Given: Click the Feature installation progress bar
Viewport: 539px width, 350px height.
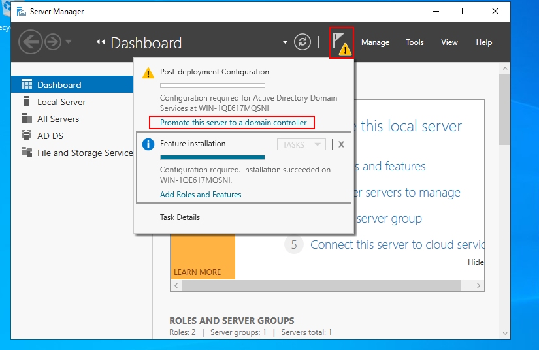Looking at the screenshot, I should [x=212, y=157].
